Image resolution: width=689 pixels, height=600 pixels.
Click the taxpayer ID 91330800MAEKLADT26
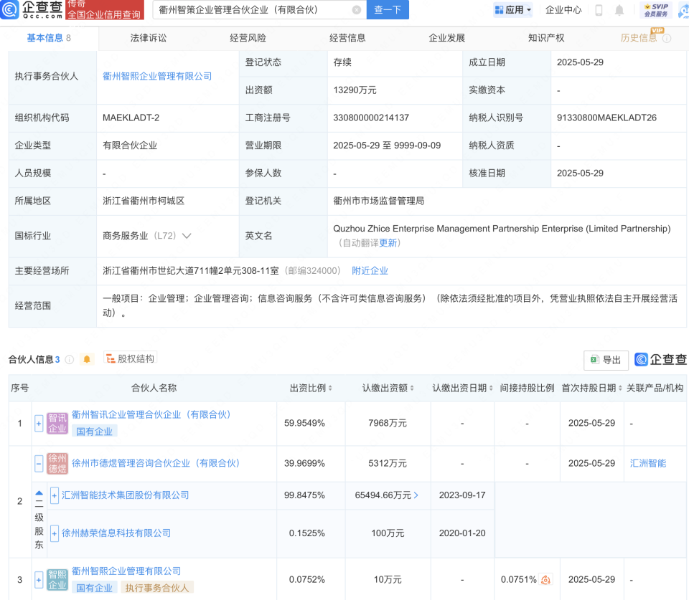(606, 118)
